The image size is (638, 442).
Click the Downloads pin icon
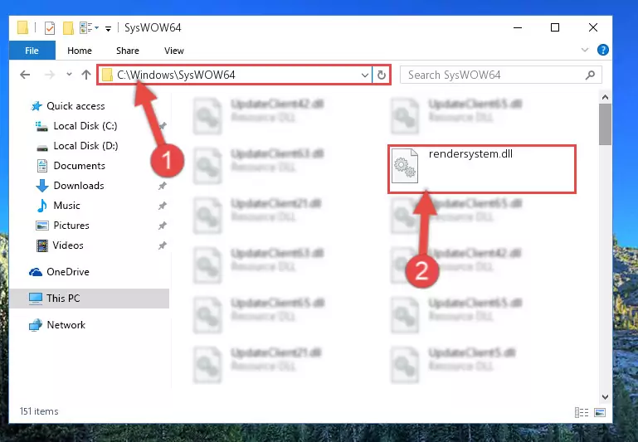click(163, 186)
